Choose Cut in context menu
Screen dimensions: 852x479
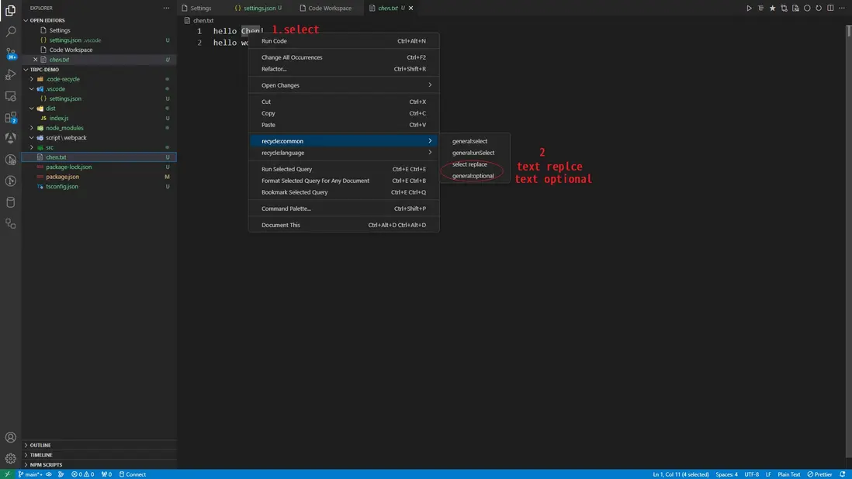[x=344, y=102]
